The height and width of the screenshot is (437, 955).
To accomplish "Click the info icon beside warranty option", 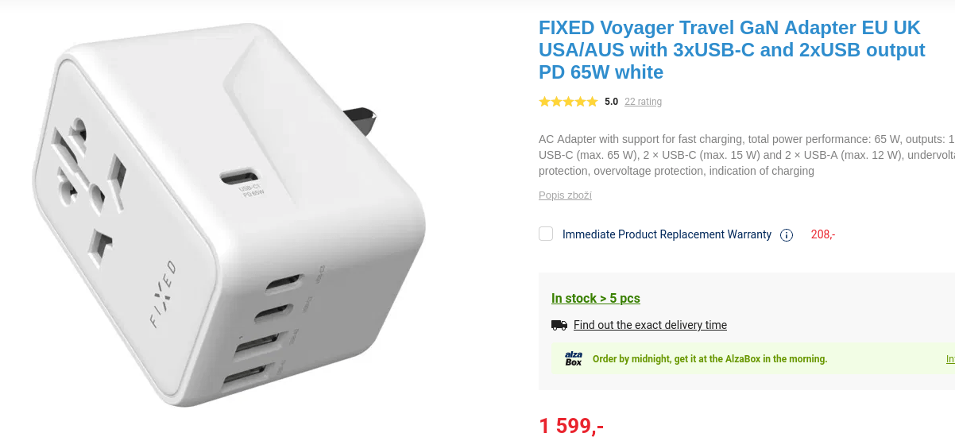I will 787,235.
